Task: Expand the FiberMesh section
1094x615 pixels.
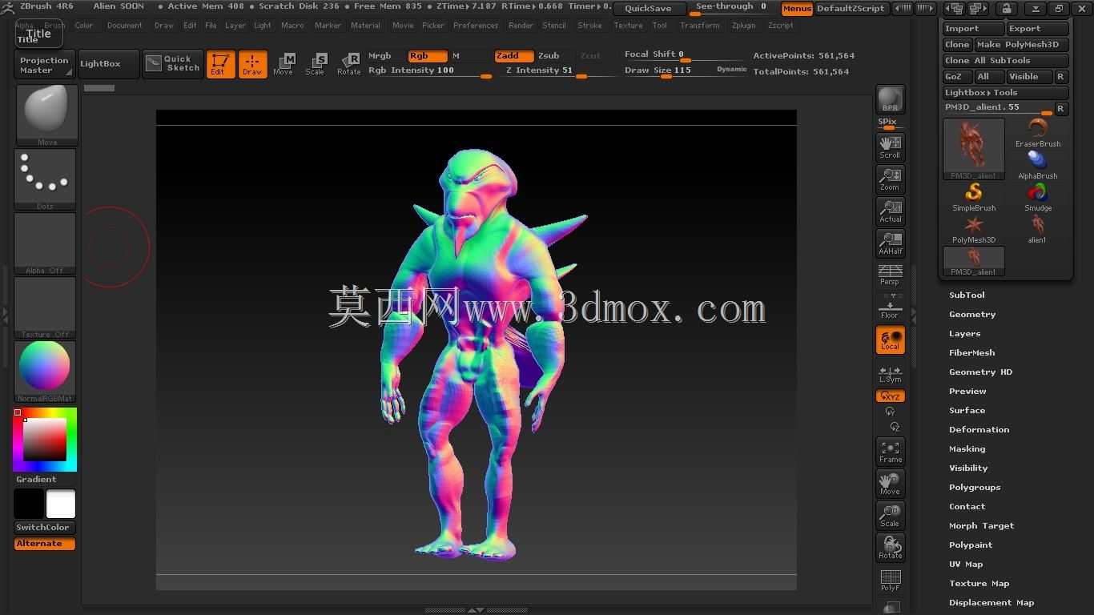Action: click(971, 353)
